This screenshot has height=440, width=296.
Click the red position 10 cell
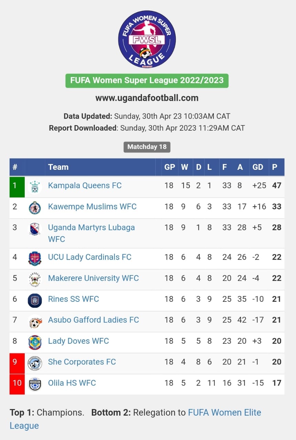point(17,384)
